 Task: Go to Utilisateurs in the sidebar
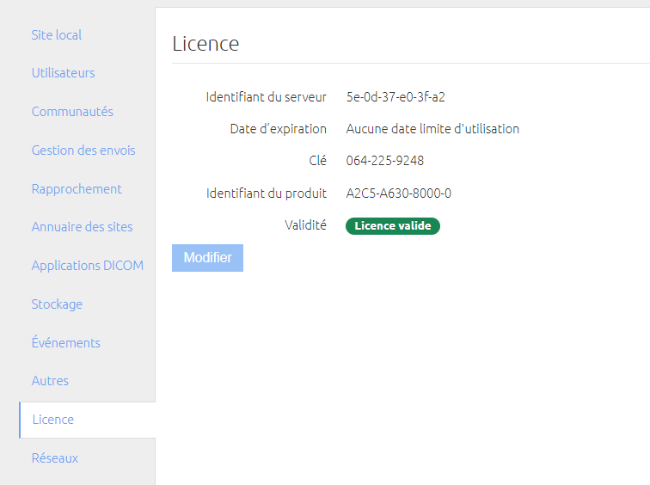[x=63, y=73]
